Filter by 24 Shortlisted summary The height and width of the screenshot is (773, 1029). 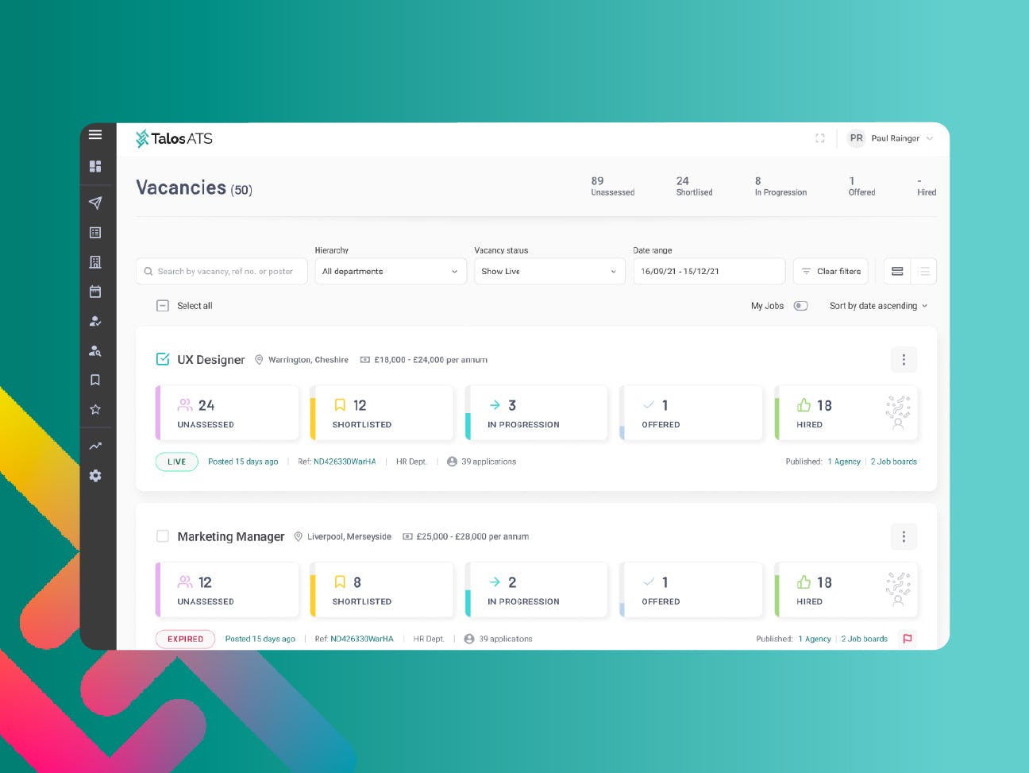[694, 186]
